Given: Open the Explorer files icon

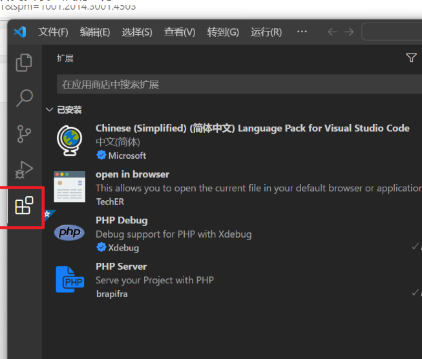Looking at the screenshot, I should coord(25,63).
